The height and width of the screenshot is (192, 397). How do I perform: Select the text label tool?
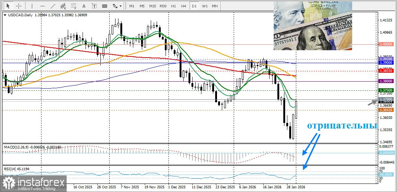pyautogui.click(x=94, y=6)
